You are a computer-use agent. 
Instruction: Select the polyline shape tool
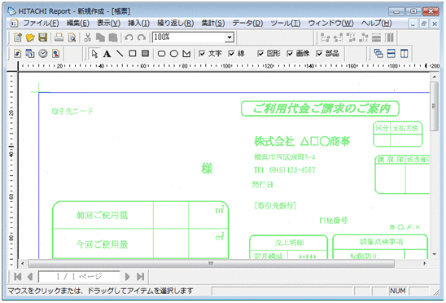pos(186,54)
